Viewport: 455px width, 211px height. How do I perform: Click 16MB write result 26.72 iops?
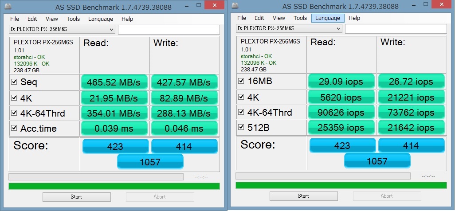point(411,81)
